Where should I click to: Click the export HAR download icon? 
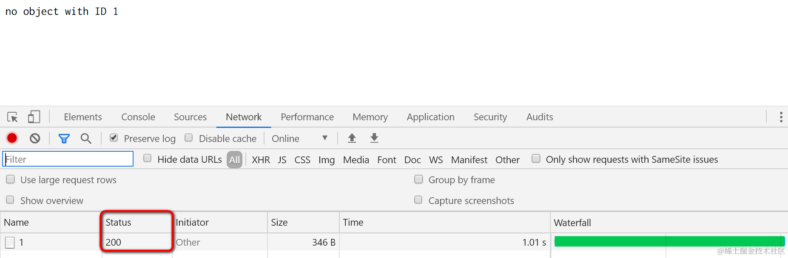coord(374,138)
